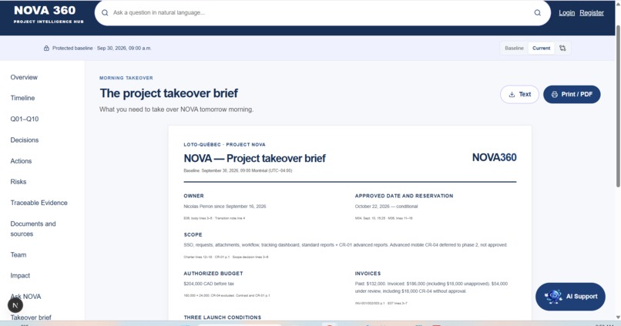Click 'LOTO-QUÉBEC · PROJECT NOVA' label
Viewport: 621px width, 326px height.
[x=224, y=145]
